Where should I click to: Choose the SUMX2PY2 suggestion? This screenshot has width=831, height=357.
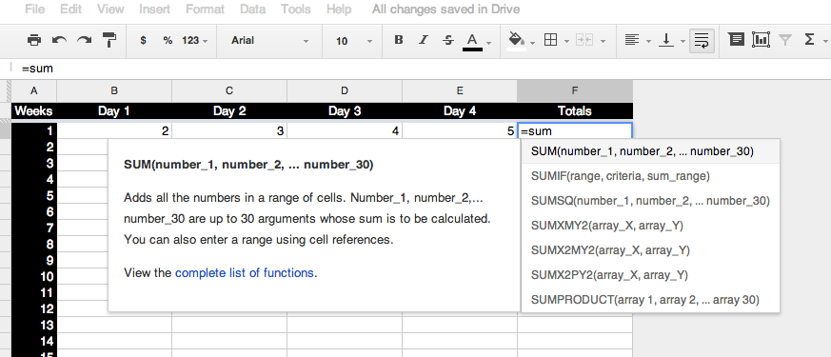pyautogui.click(x=650, y=275)
